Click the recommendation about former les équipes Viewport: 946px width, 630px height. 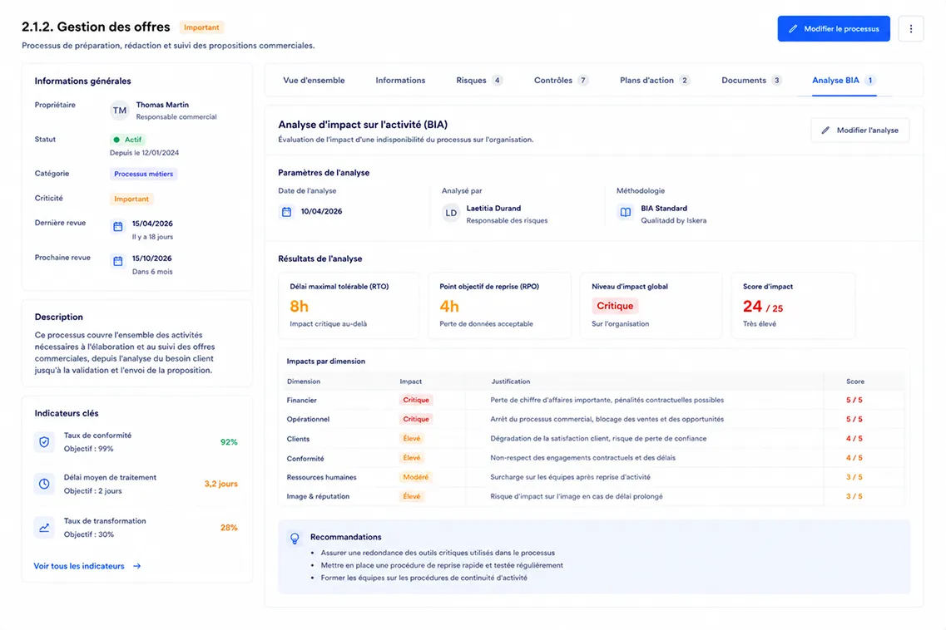(x=423, y=578)
